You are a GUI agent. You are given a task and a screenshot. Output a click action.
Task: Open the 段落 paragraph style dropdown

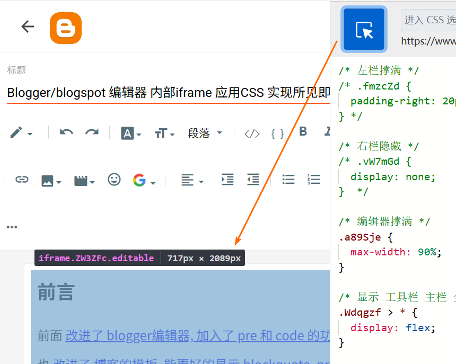[x=205, y=133]
